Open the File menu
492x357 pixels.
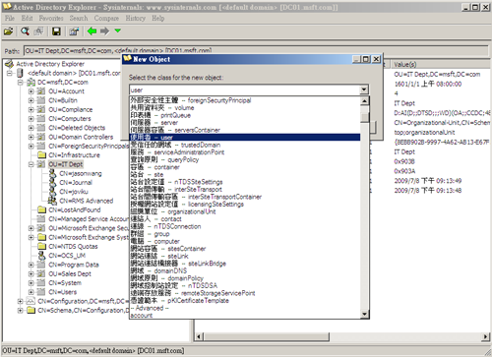[10, 18]
